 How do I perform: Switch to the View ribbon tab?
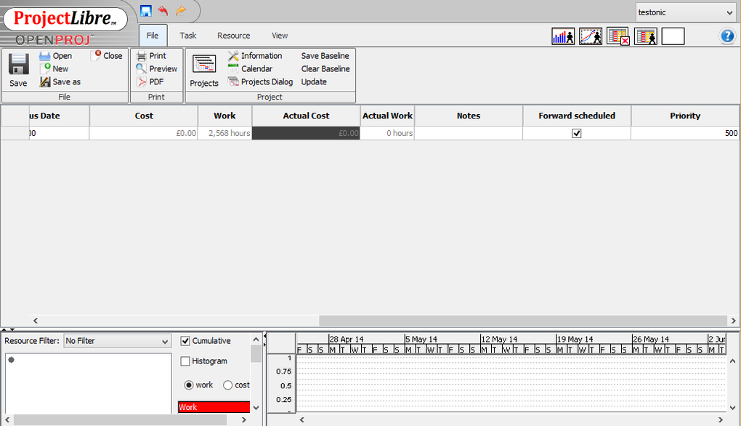point(279,36)
